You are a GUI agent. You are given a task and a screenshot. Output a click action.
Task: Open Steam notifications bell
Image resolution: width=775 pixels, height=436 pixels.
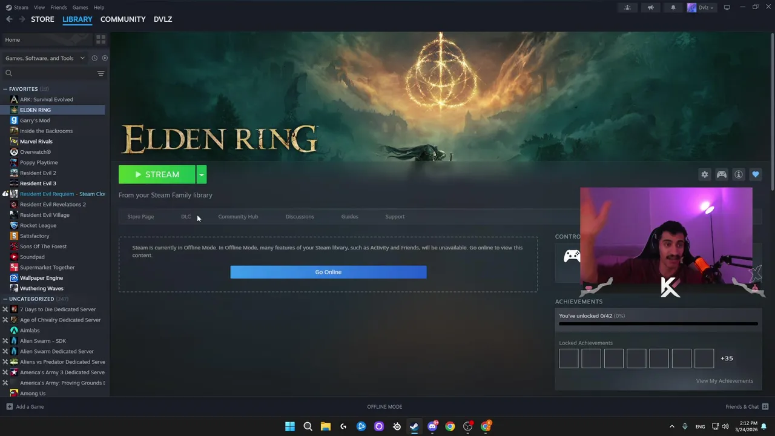pos(673,7)
